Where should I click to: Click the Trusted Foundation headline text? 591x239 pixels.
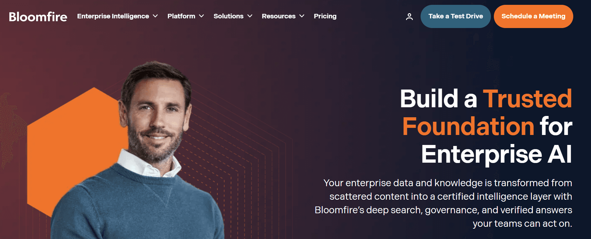coord(468,126)
